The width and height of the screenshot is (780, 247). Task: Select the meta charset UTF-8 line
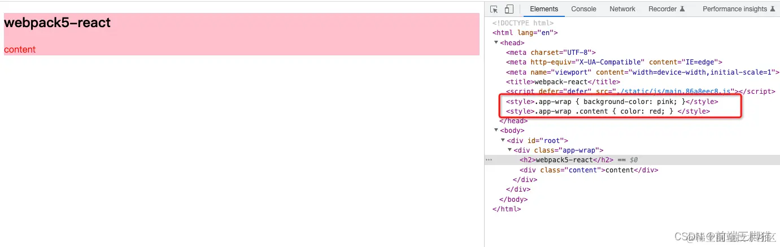click(x=551, y=53)
